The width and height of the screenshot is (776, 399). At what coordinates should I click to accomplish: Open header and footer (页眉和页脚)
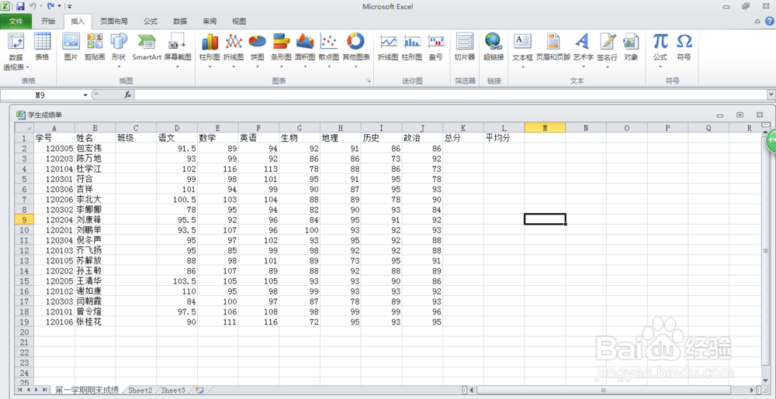[x=553, y=47]
